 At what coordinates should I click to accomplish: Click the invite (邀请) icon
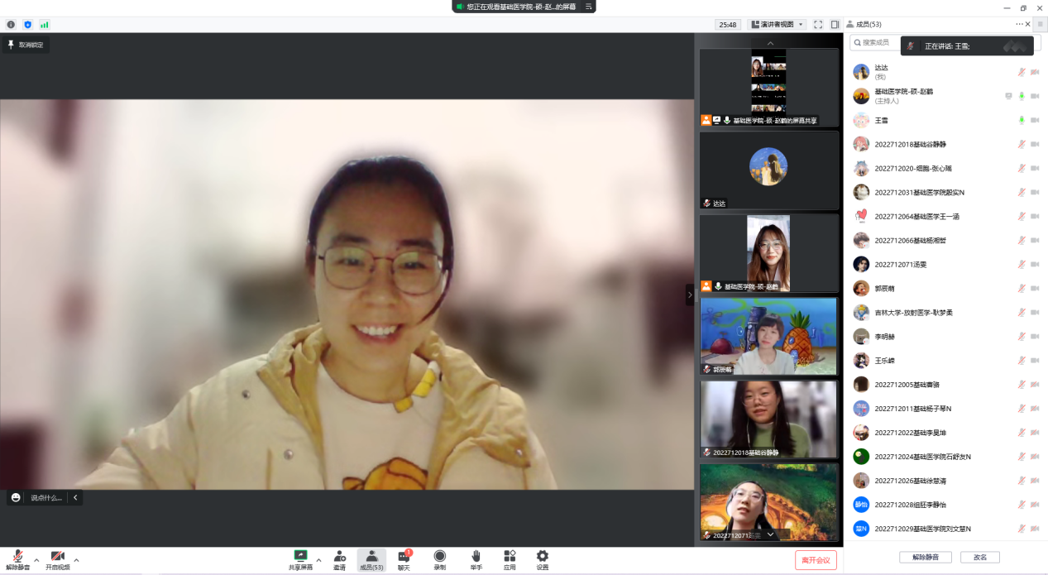tap(339, 559)
